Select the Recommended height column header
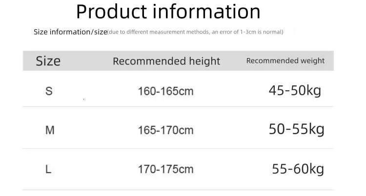This screenshot has height=196, width=366. point(166,61)
